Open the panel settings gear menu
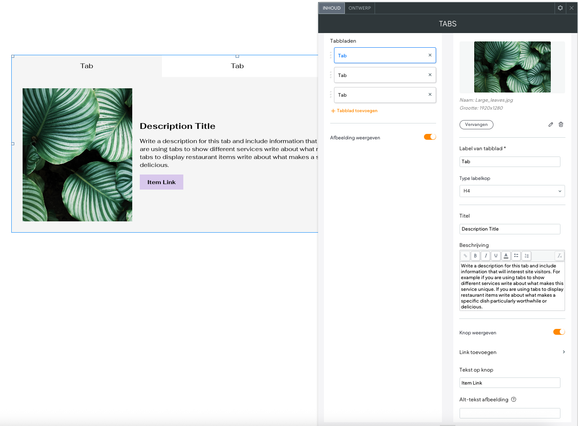Image resolution: width=578 pixels, height=426 pixels. pos(560,8)
